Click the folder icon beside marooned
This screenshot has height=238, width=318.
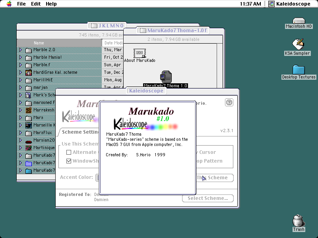click(x=29, y=103)
